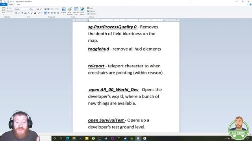Select Justify alignment

coord(55,13)
